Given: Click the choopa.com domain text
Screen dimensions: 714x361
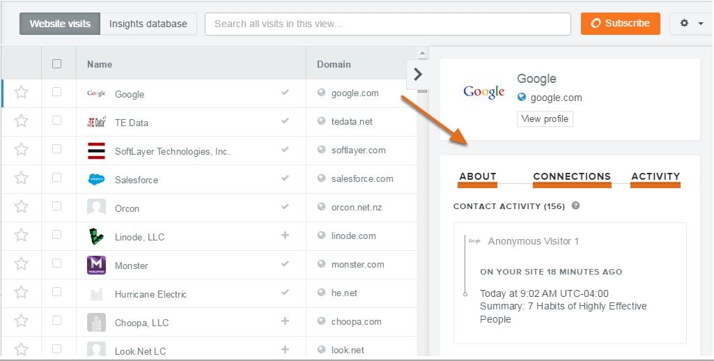Looking at the screenshot, I should tap(356, 322).
